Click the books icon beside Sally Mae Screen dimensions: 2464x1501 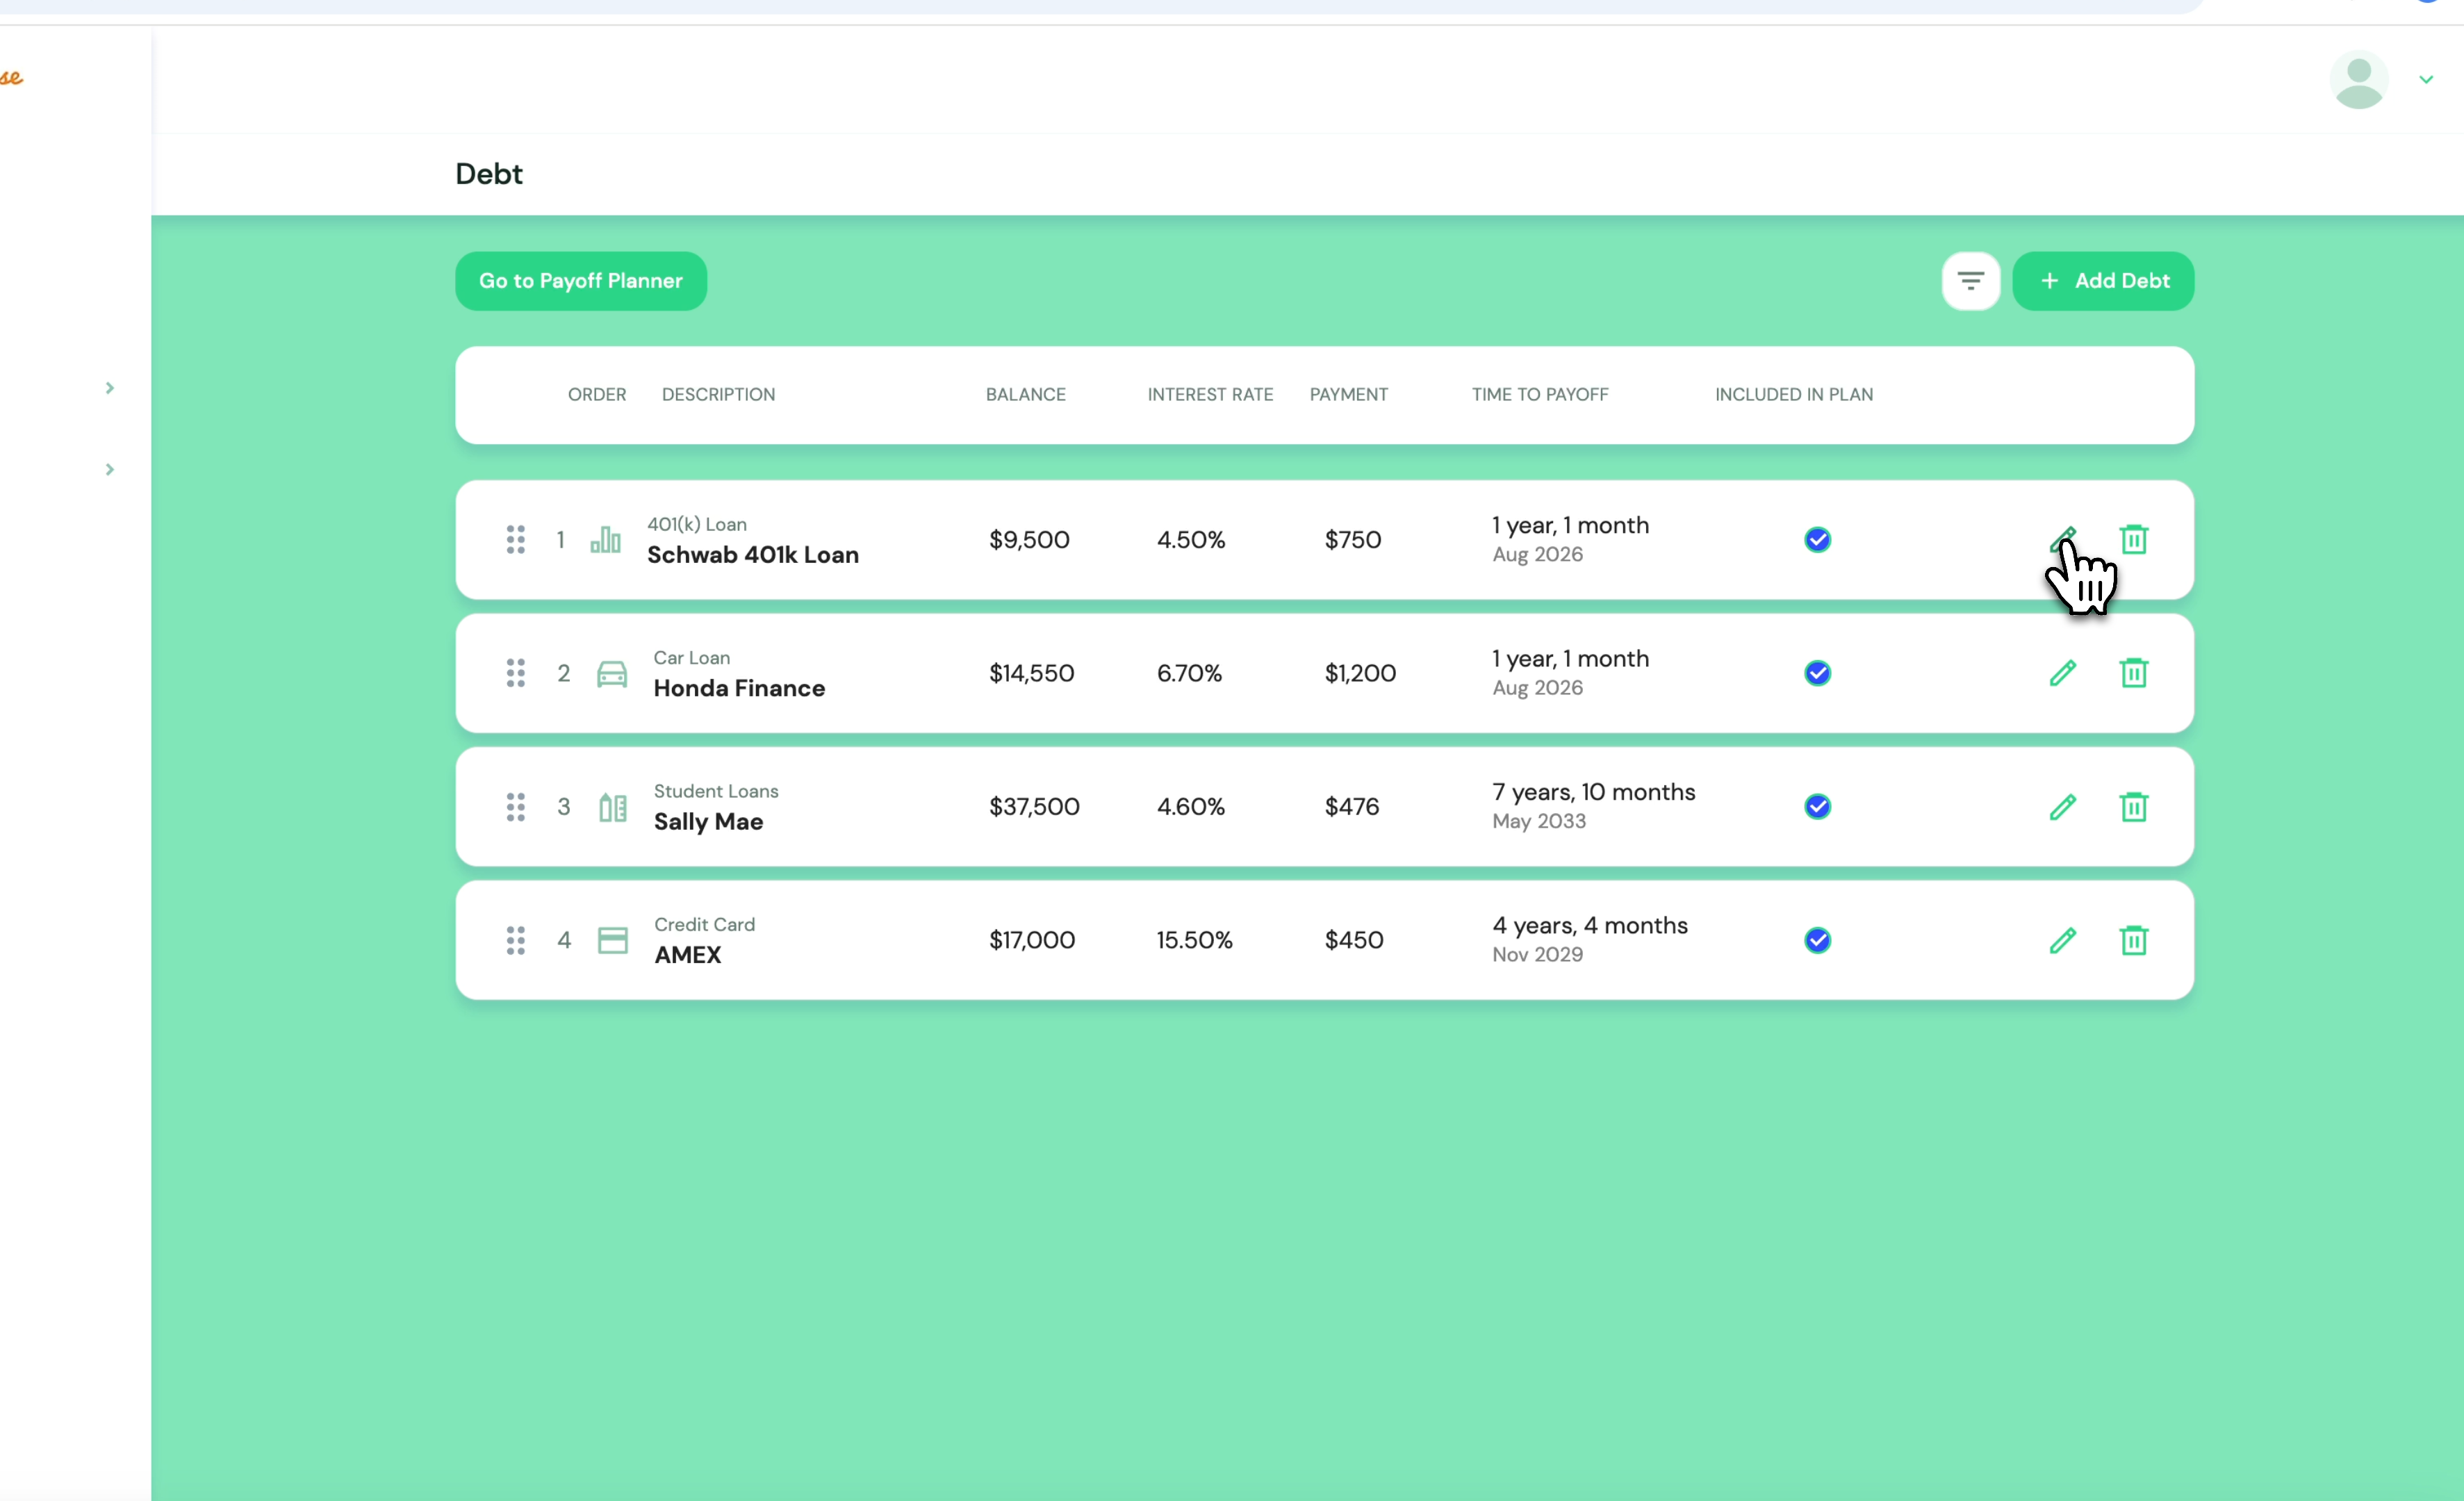click(x=612, y=807)
